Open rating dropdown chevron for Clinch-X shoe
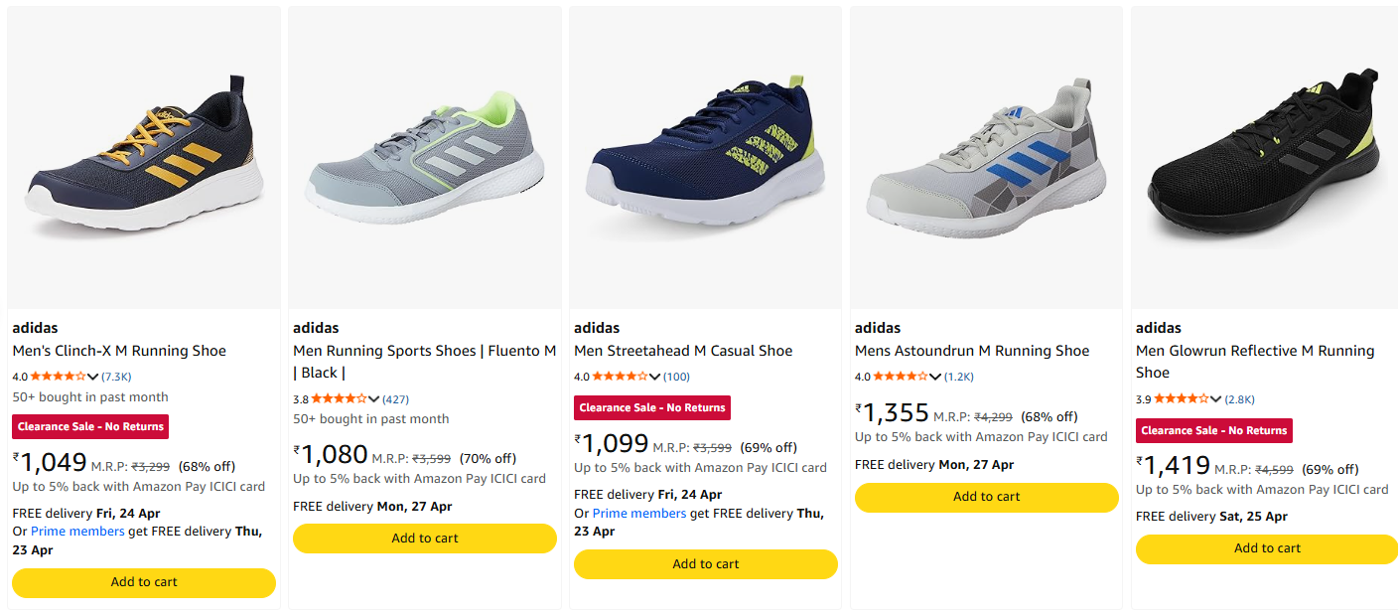Viewport: 1398px width, 616px height. (93, 377)
